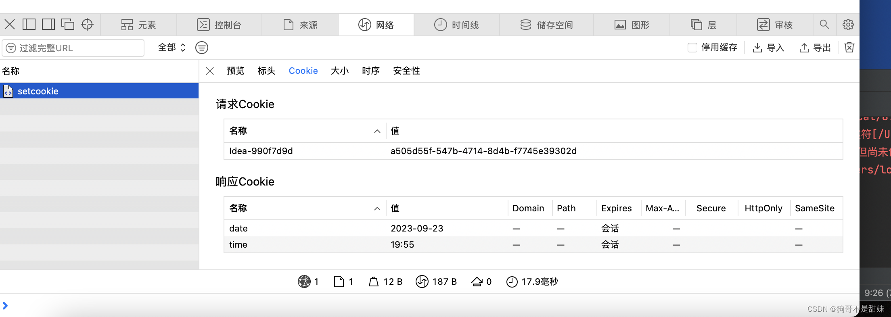Image resolution: width=891 pixels, height=317 pixels.
Task: Select cookie value 2023-09-23
Action: (x=417, y=228)
